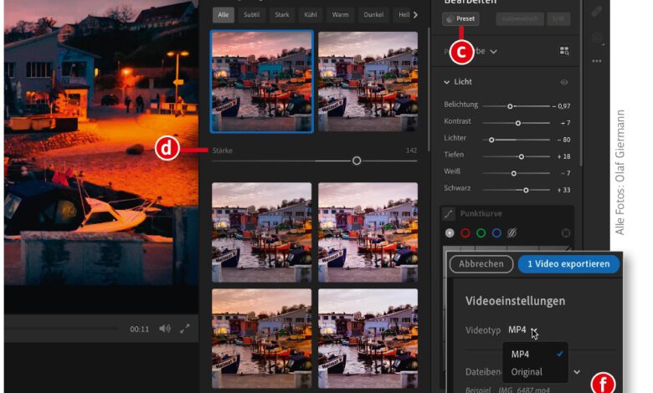Mute the video with the speaker icon
653x393 pixels.
click(x=165, y=329)
